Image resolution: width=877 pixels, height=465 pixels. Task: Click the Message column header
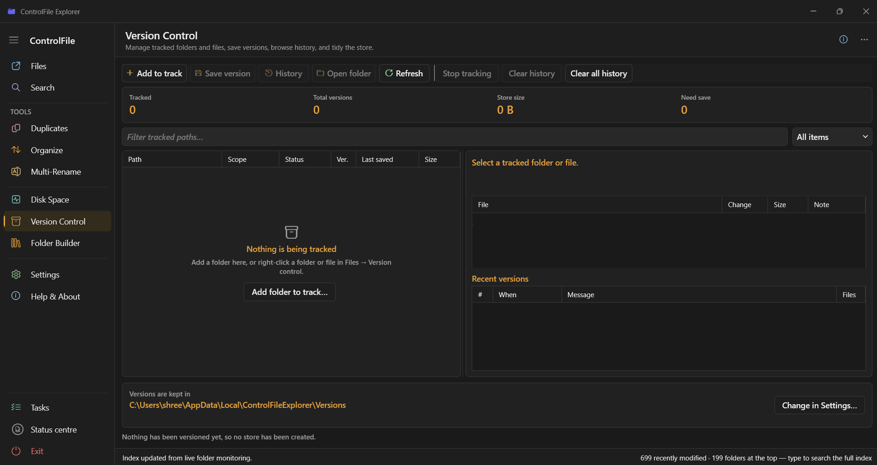pos(699,294)
